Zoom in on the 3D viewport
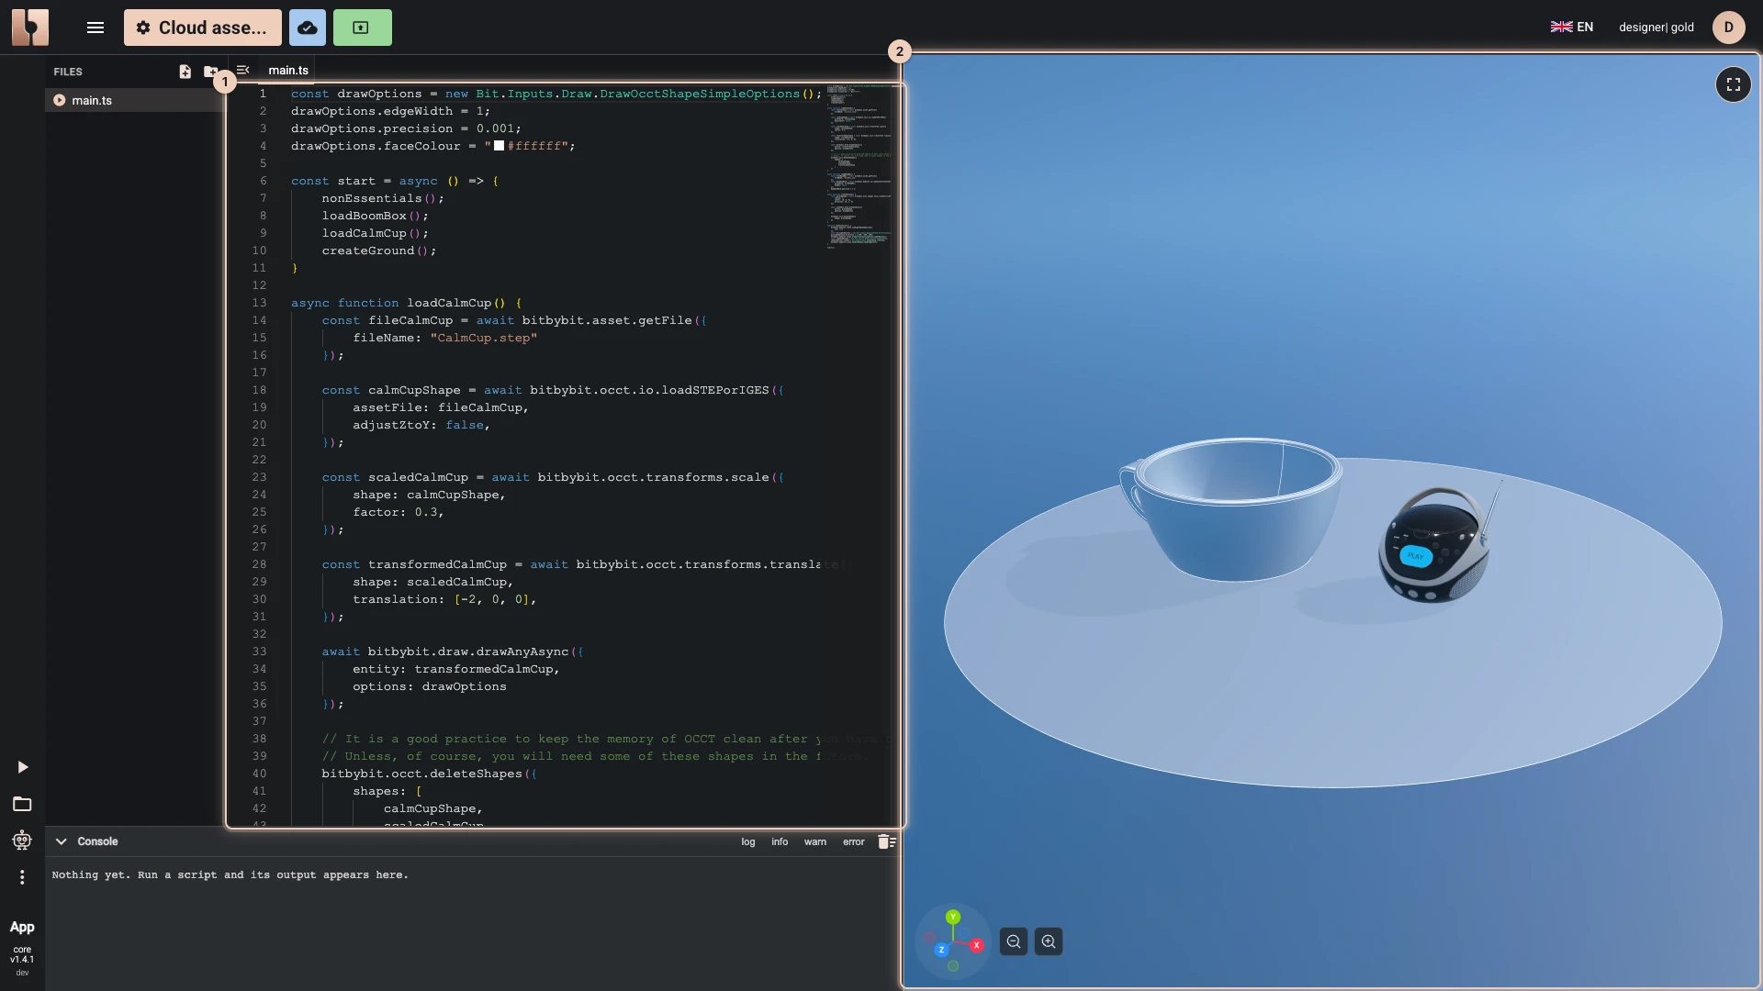The height and width of the screenshot is (991, 1763). pos(1049,941)
